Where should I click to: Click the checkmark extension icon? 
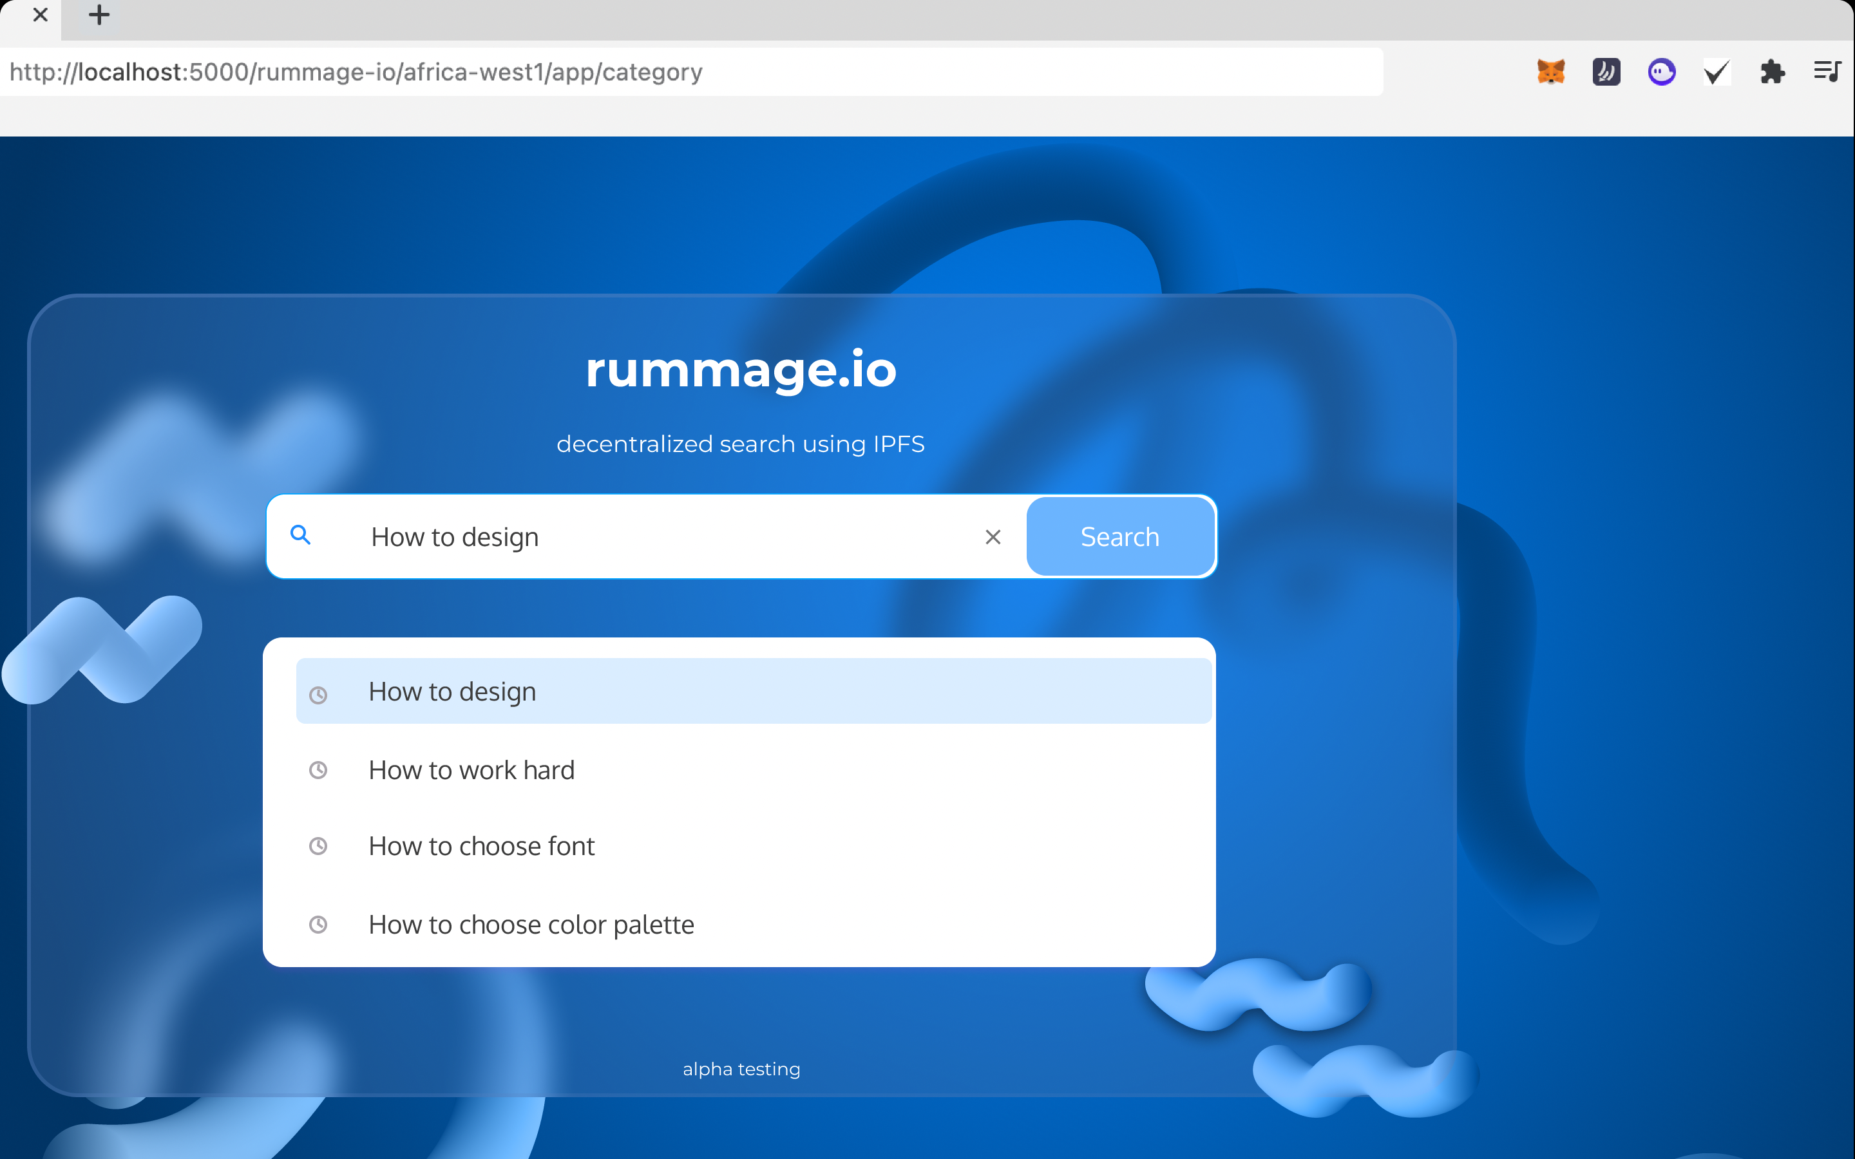pyautogui.click(x=1717, y=72)
